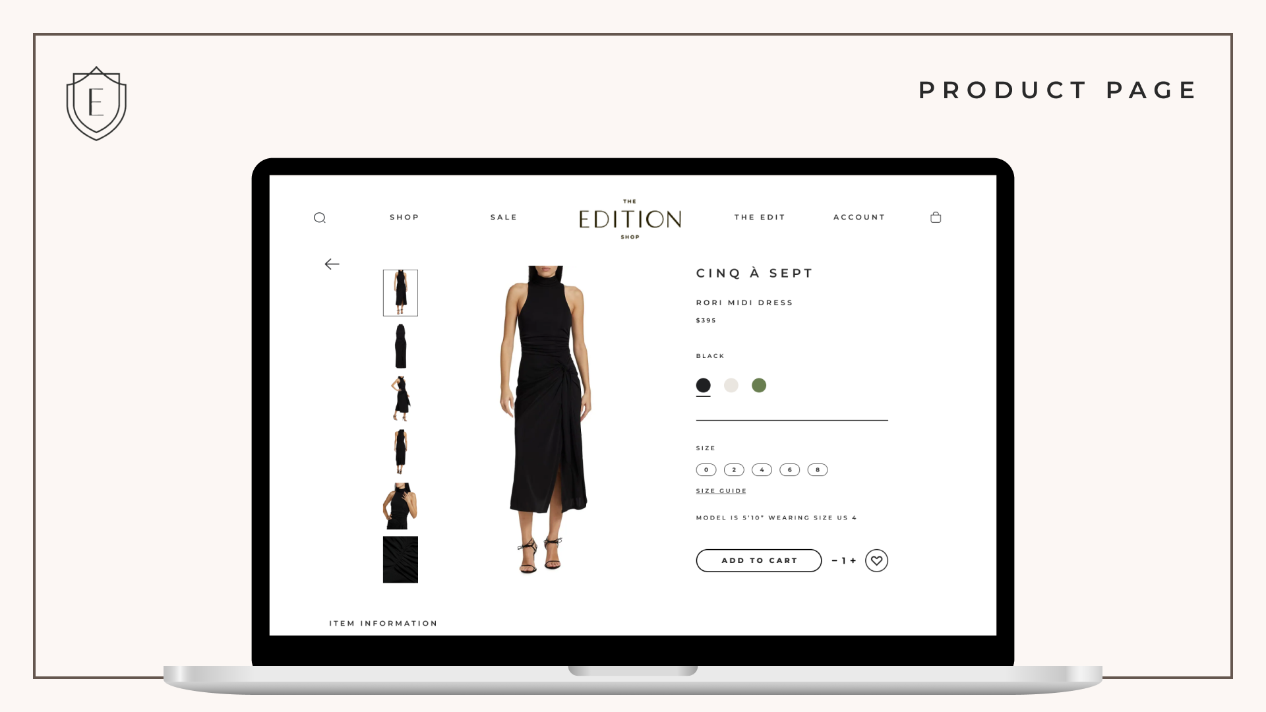
Task: Click the main dress product image
Action: pos(545,420)
